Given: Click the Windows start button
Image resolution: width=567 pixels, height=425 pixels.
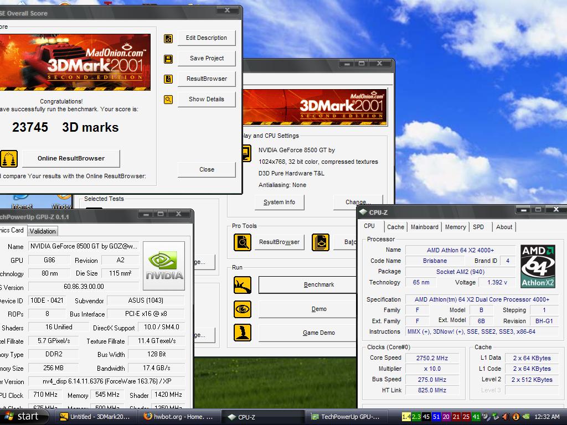Looking at the screenshot, I should [23, 417].
